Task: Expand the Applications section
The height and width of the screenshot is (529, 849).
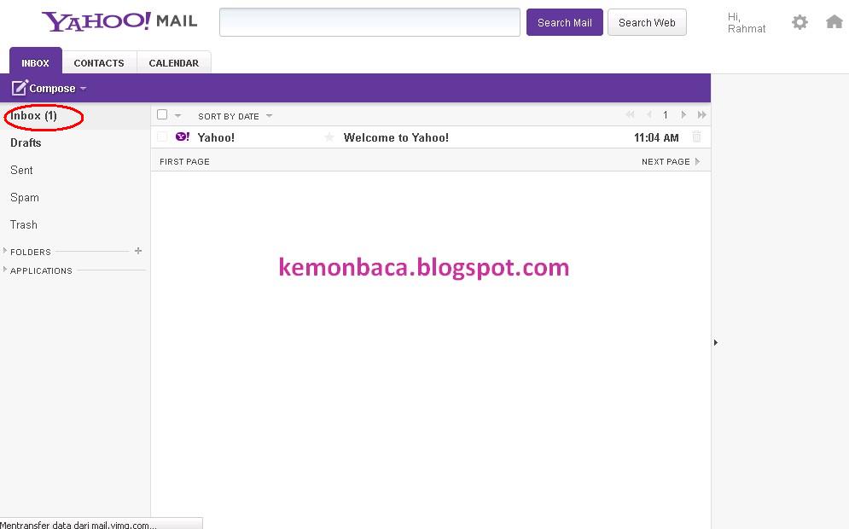Action: point(5,269)
